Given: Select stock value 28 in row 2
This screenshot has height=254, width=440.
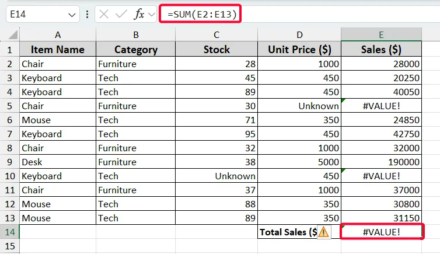Looking at the screenshot, I should (x=216, y=64).
